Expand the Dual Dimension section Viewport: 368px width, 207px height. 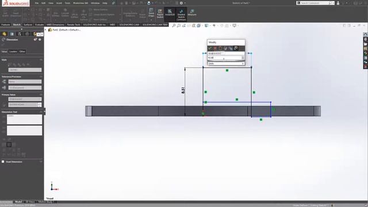click(x=41, y=162)
